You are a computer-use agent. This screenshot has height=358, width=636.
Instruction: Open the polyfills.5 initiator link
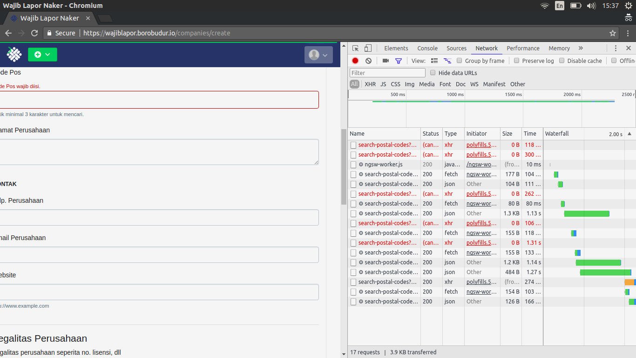pyautogui.click(x=480, y=145)
